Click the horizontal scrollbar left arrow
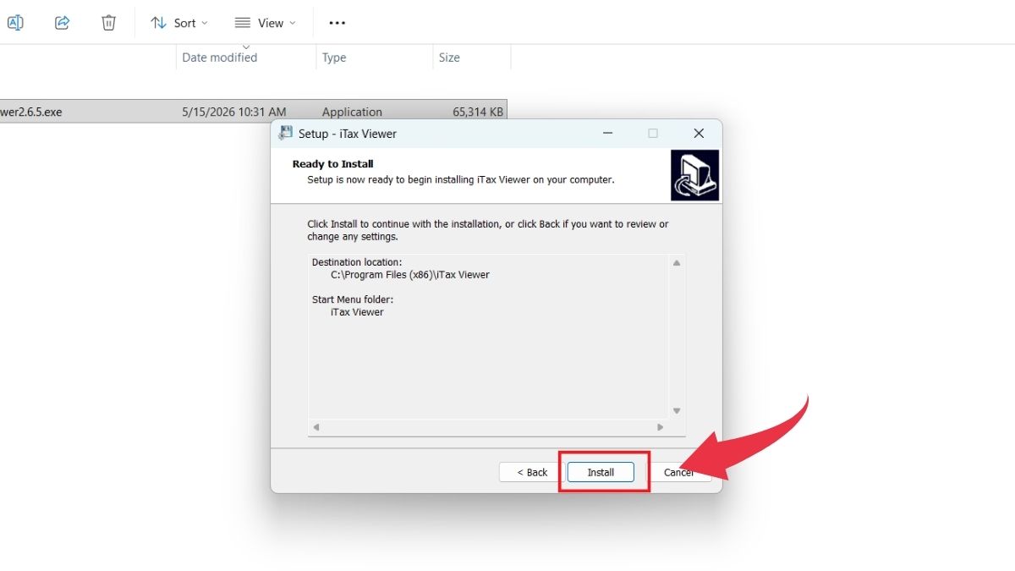The width and height of the screenshot is (1015, 571). pyautogui.click(x=316, y=427)
